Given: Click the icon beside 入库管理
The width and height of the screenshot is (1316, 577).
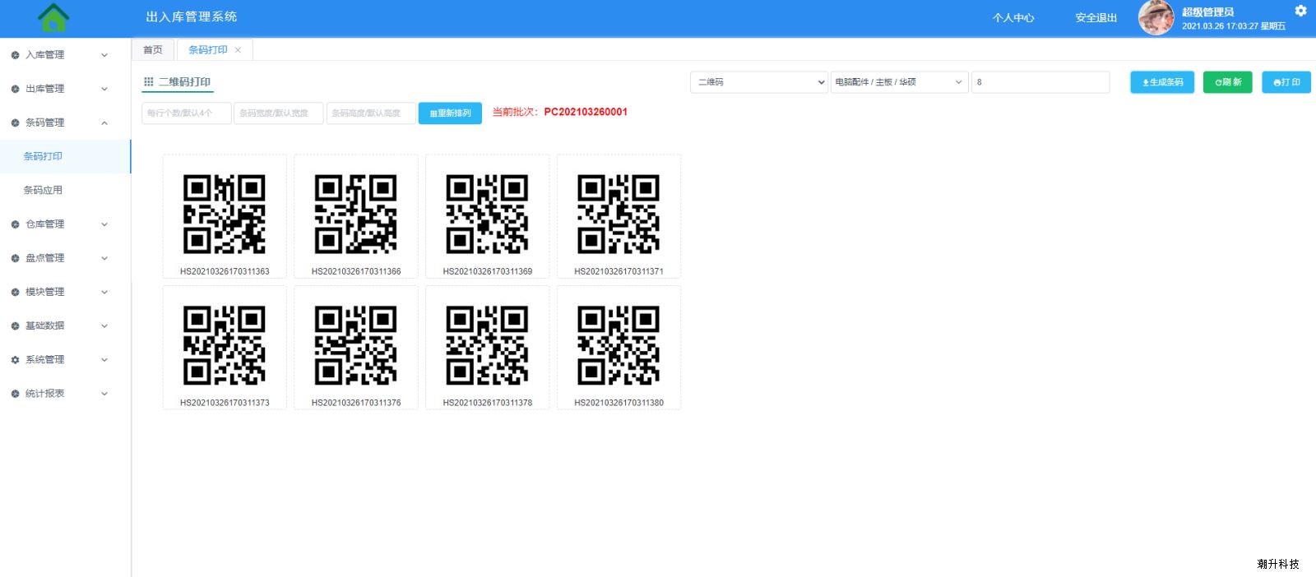Looking at the screenshot, I should pyautogui.click(x=15, y=55).
